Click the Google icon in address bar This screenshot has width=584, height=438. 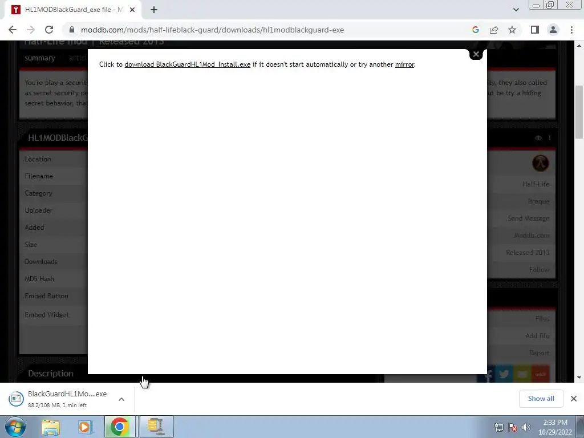click(x=475, y=30)
